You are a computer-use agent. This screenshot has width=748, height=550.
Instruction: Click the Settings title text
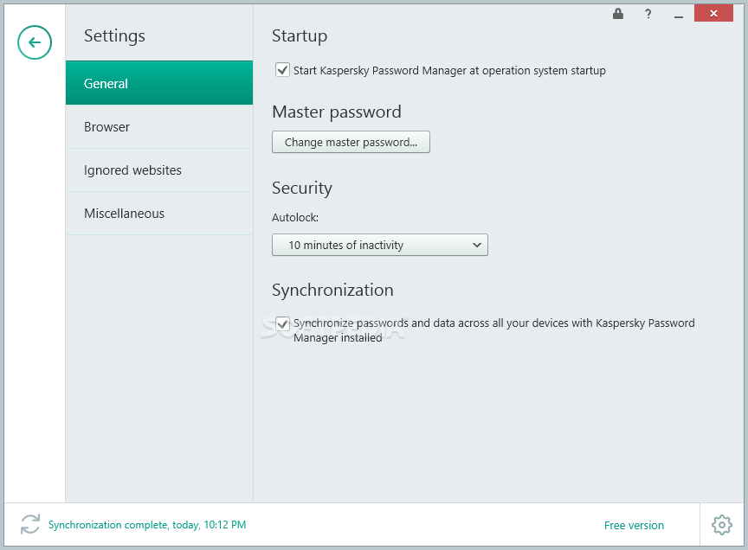114,36
